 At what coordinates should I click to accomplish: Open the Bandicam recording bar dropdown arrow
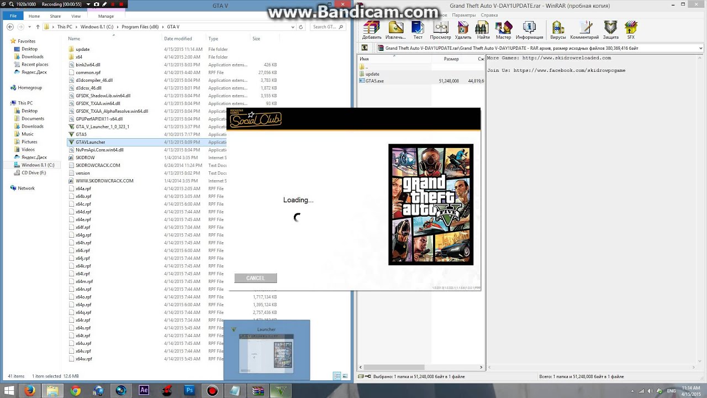coord(89,4)
